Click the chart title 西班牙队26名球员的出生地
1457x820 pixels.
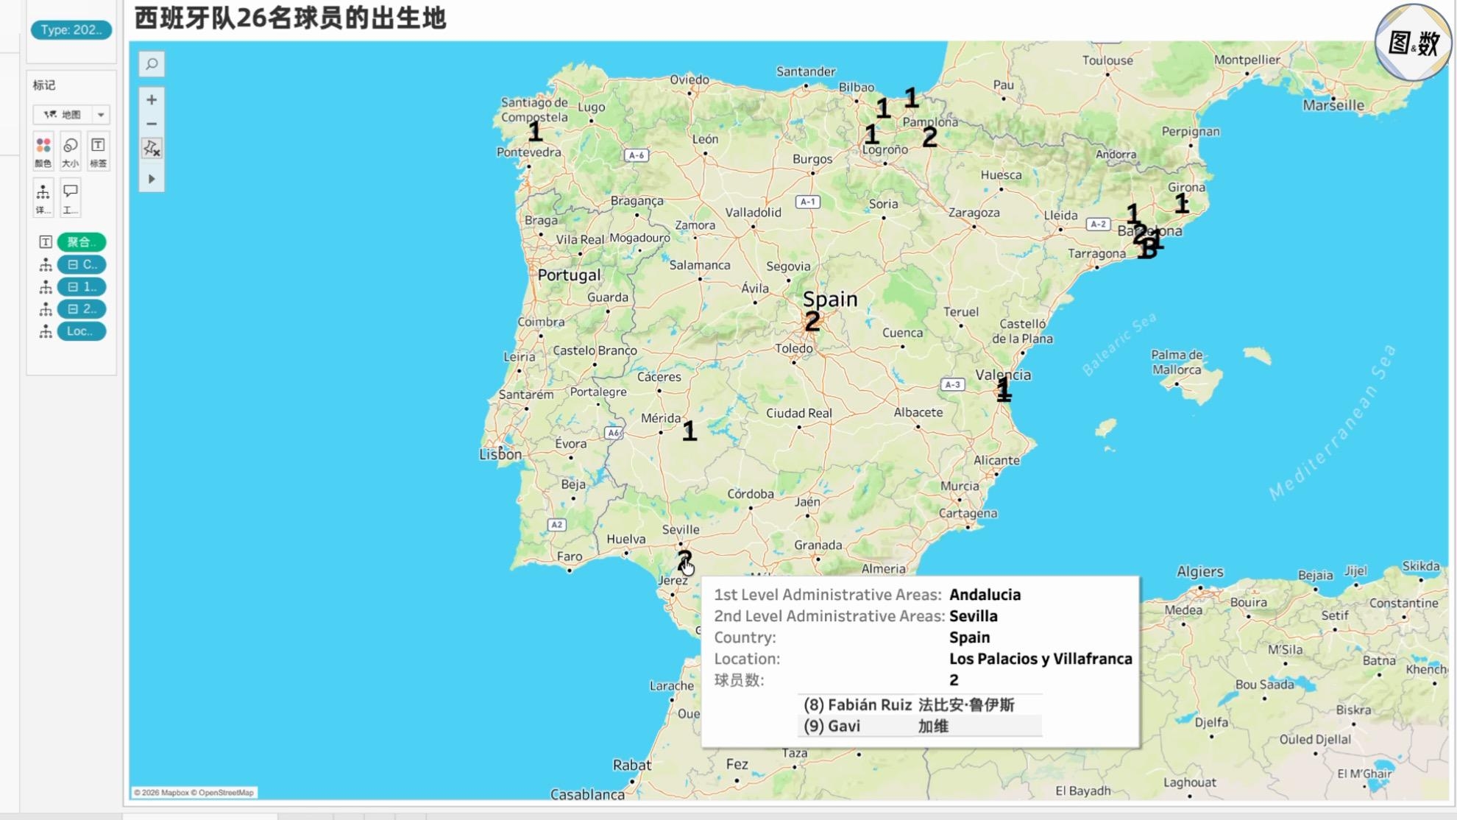(x=290, y=18)
